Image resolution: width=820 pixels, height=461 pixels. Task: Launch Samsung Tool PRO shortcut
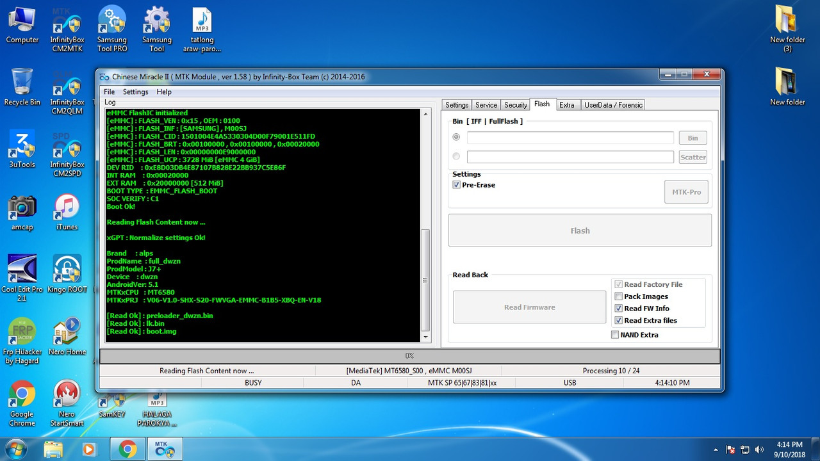click(112, 30)
